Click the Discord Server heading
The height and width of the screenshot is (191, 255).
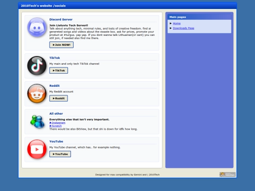61,19
